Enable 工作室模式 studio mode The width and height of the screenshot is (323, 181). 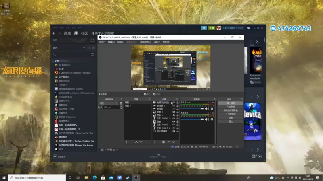pyautogui.click(x=231, y=114)
